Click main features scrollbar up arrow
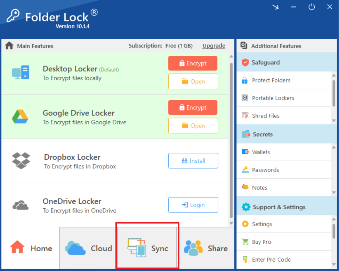This screenshot has height=271, width=339. coord(231,56)
